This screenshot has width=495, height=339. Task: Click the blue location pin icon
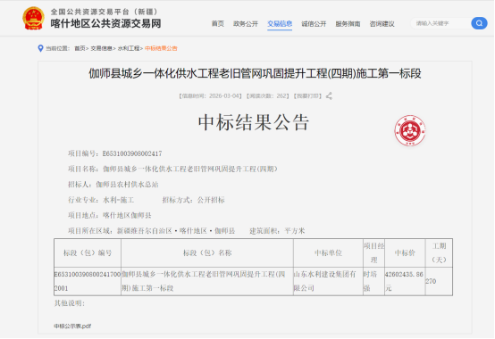point(40,48)
